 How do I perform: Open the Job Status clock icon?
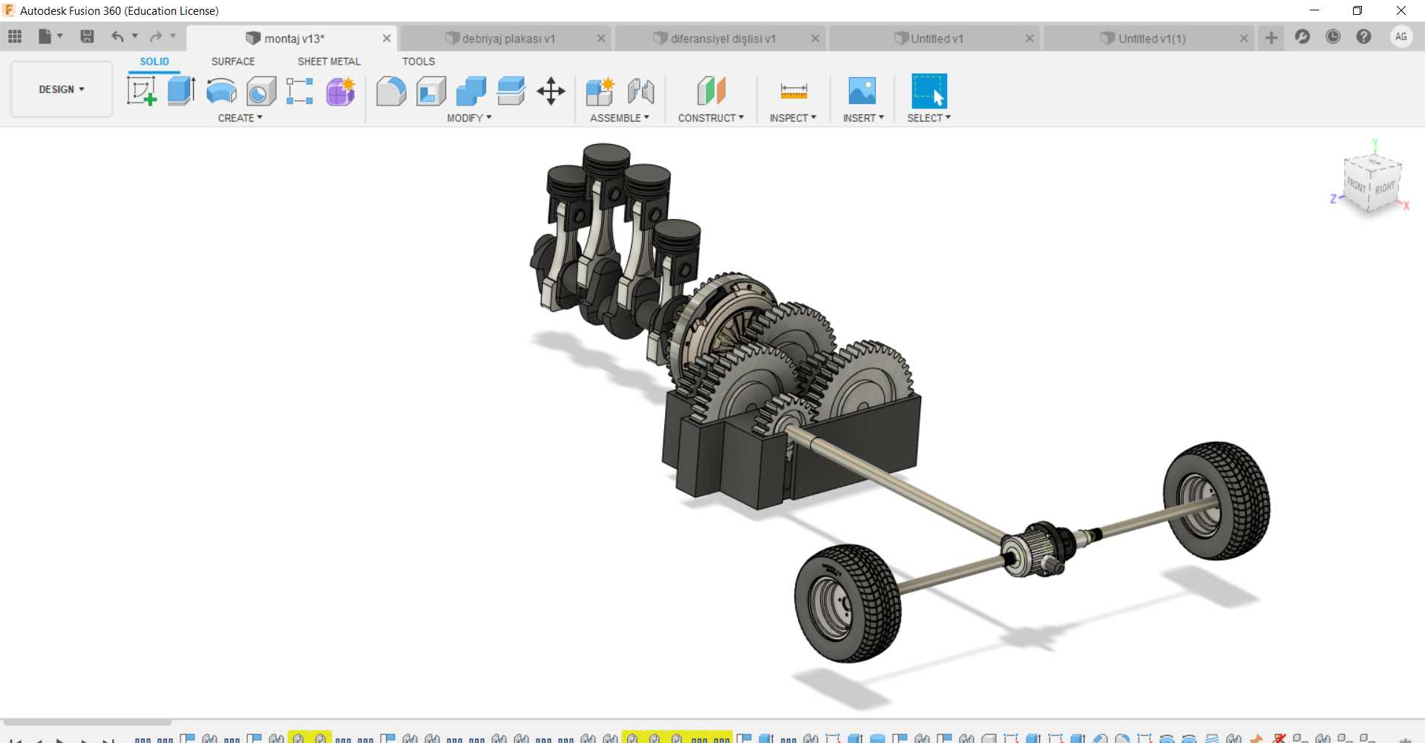point(1333,36)
